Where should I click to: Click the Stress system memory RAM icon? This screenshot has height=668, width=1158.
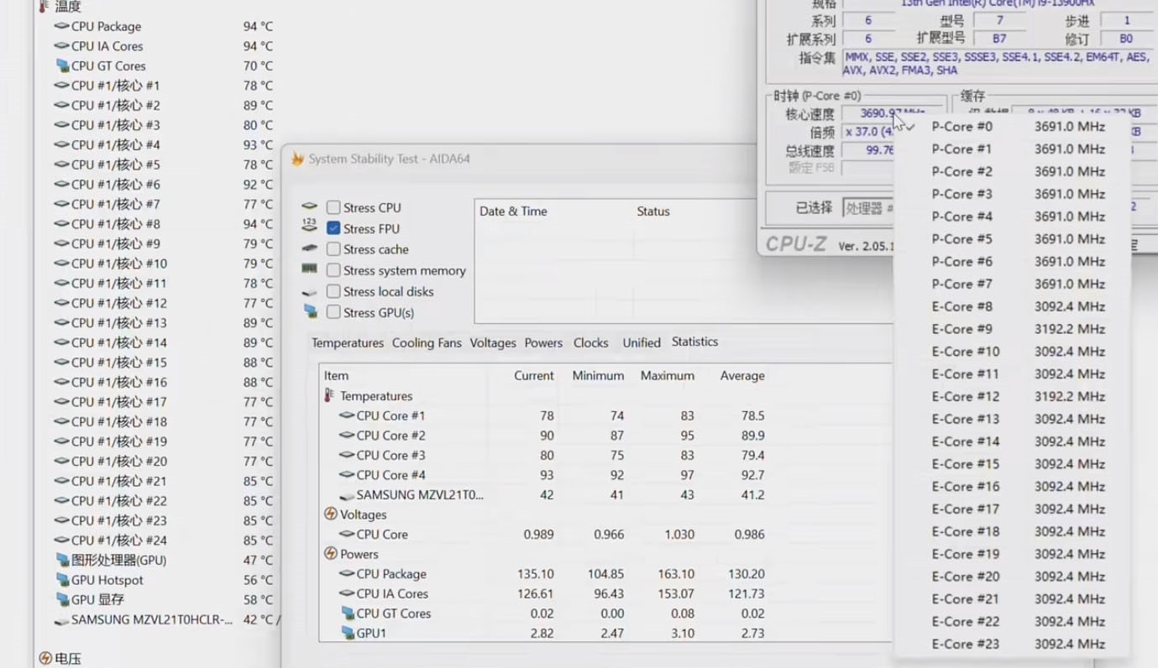point(310,269)
